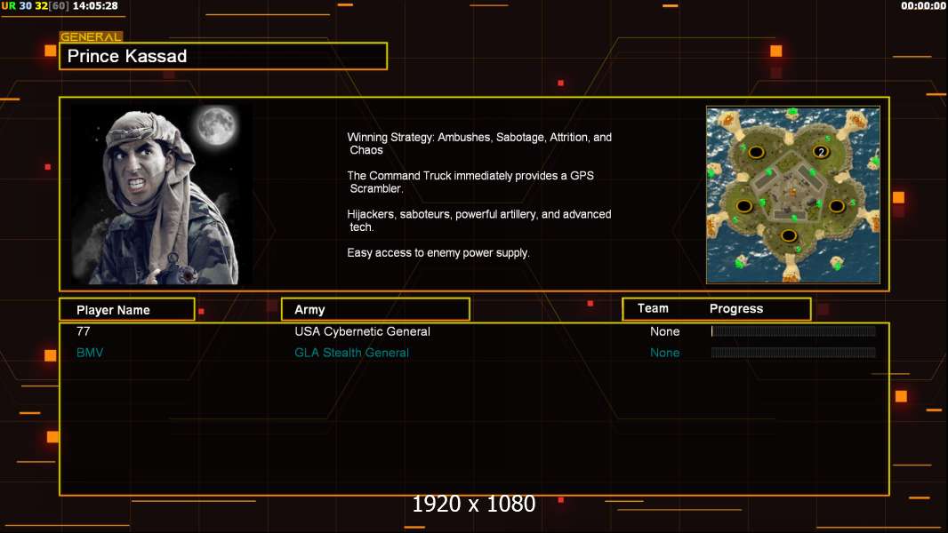Click the Command Truck GPS Scrambler text
This screenshot has width=948, height=533.
470,182
